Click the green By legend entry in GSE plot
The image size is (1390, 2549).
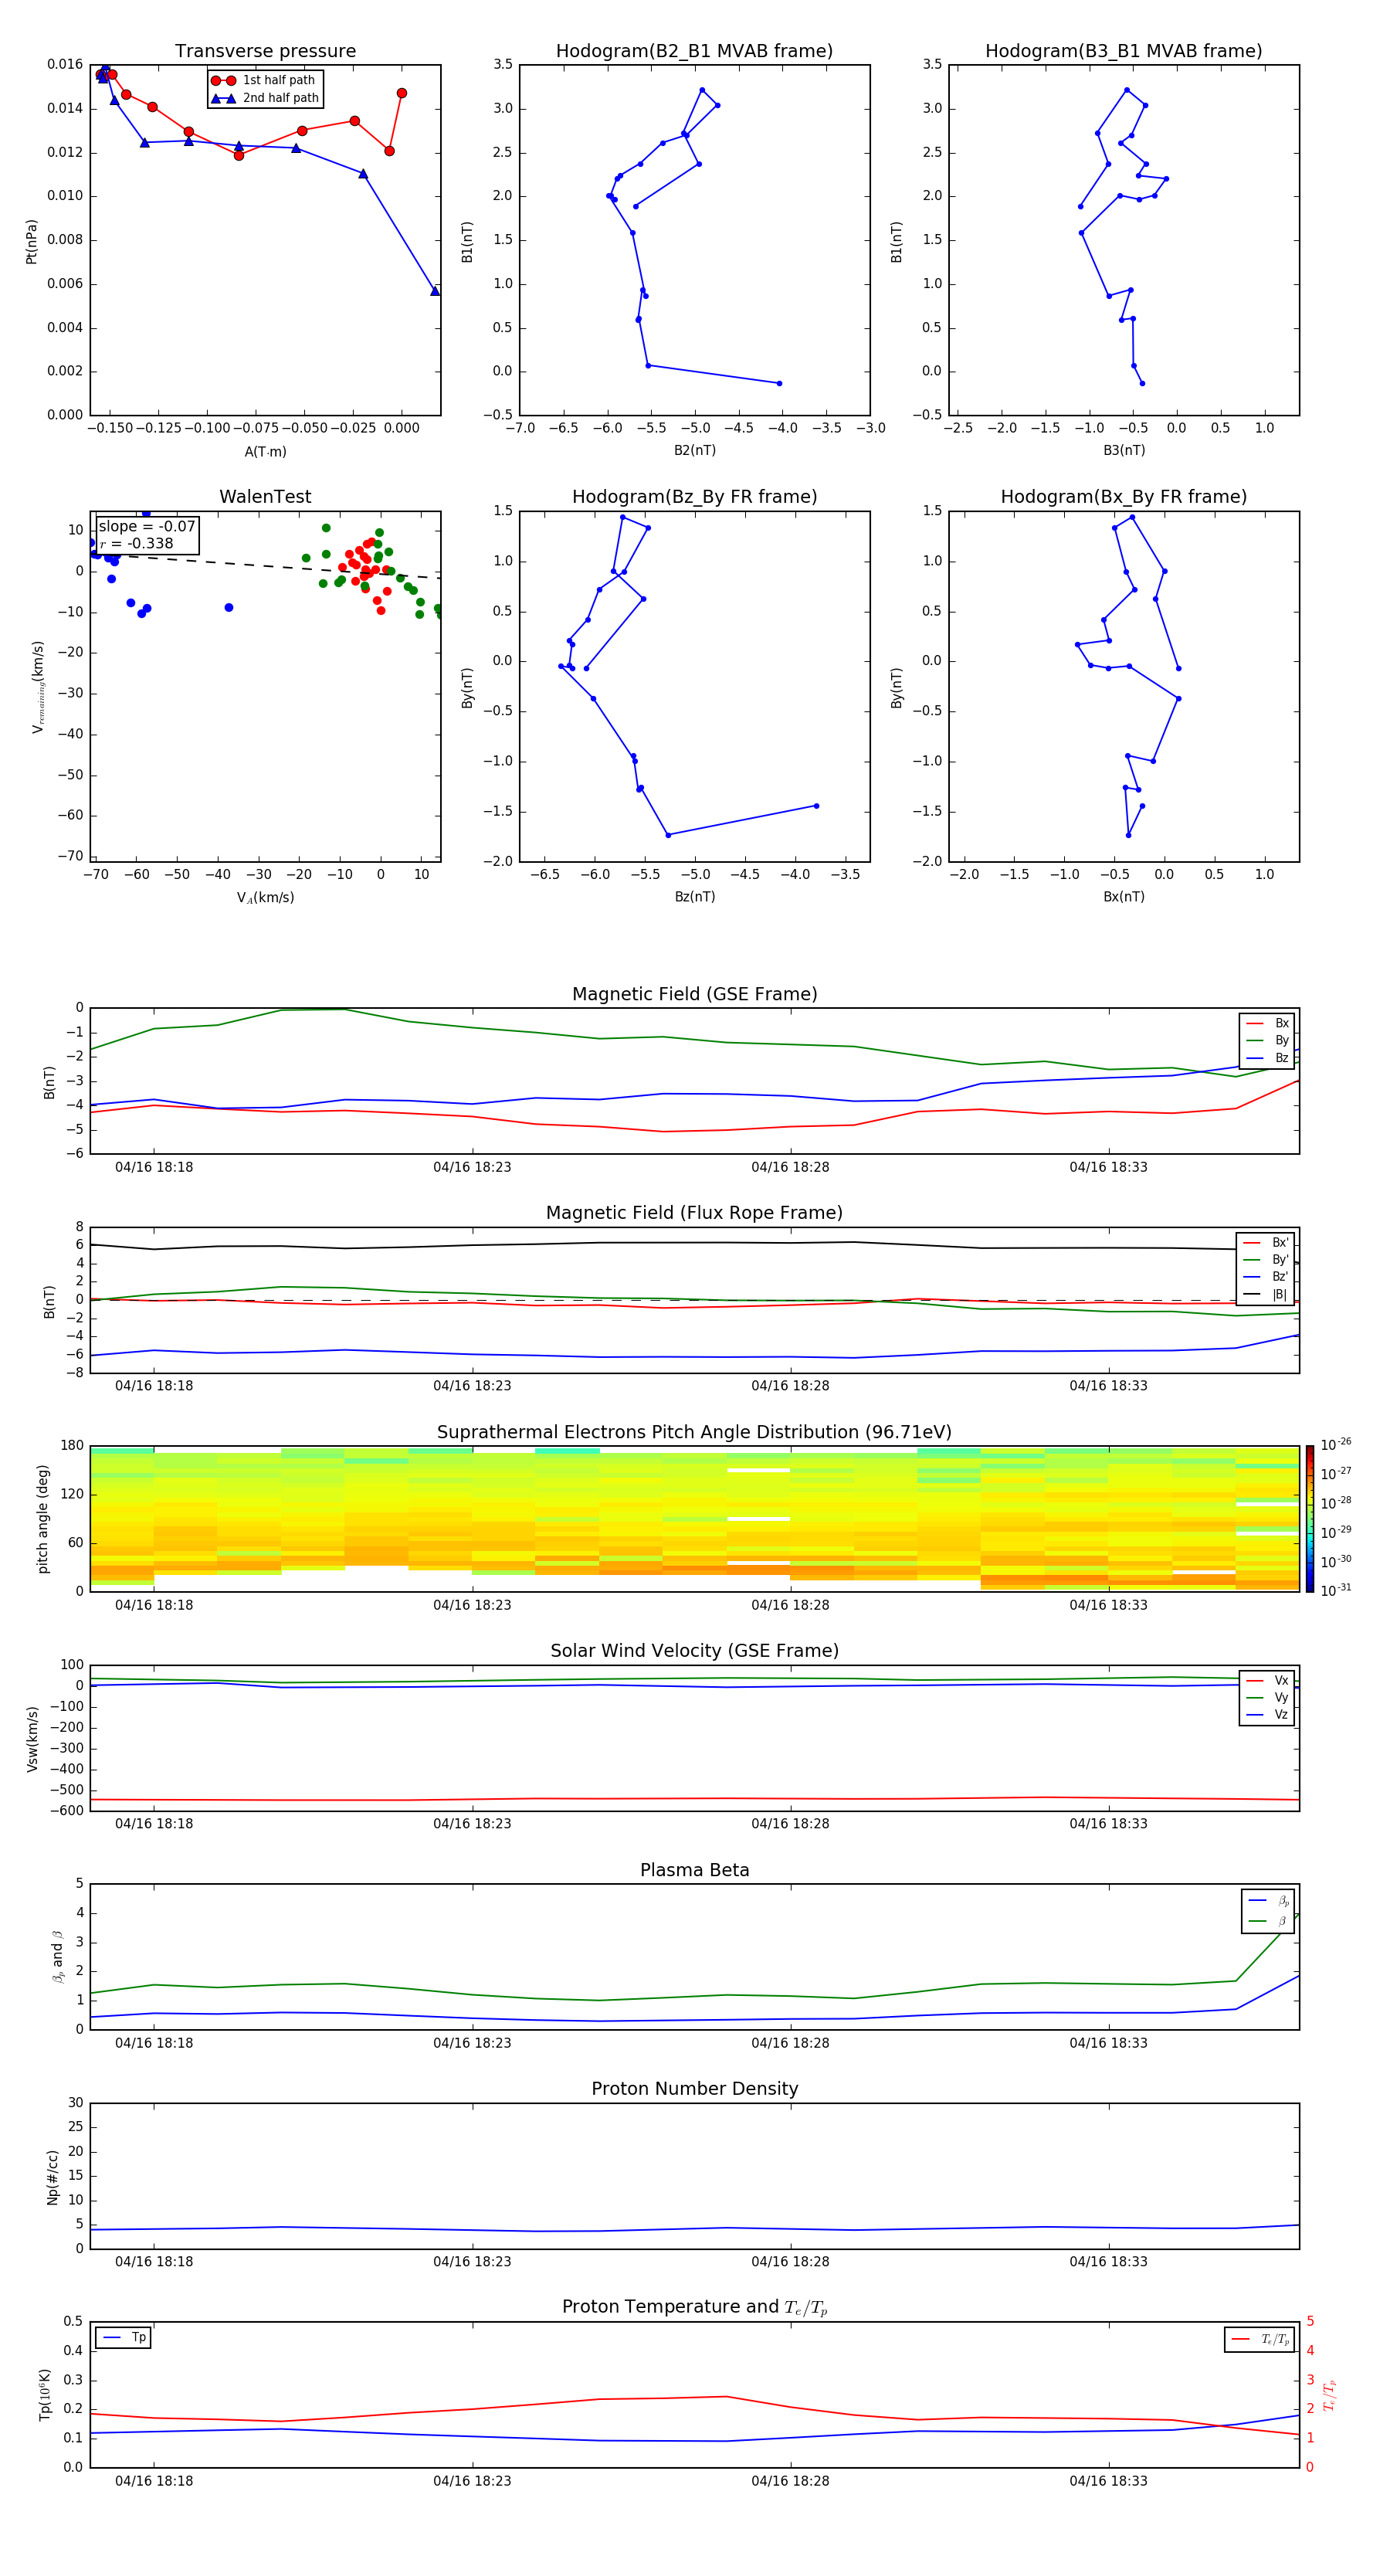1268,1040
